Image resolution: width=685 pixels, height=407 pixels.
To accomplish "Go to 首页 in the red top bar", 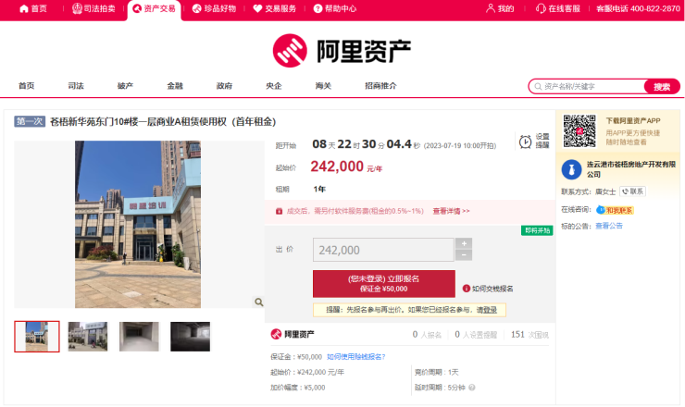I will tap(33, 8).
